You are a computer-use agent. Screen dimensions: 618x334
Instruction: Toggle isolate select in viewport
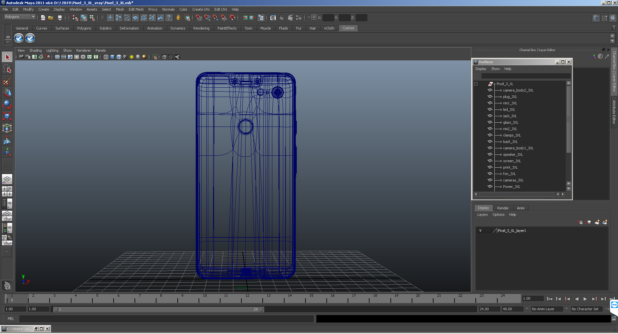[x=154, y=57]
